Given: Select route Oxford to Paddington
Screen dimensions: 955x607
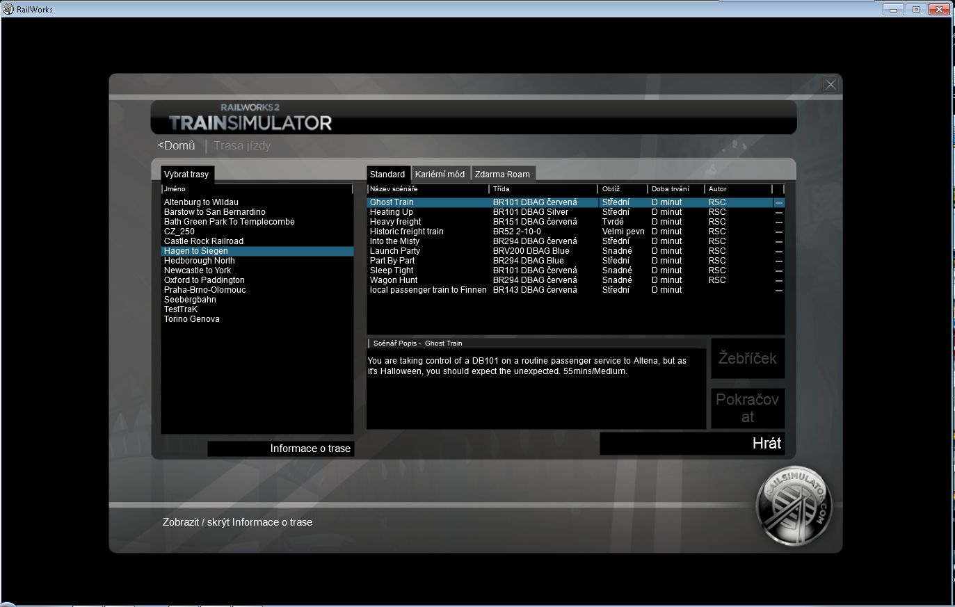Looking at the screenshot, I should click(x=257, y=280).
